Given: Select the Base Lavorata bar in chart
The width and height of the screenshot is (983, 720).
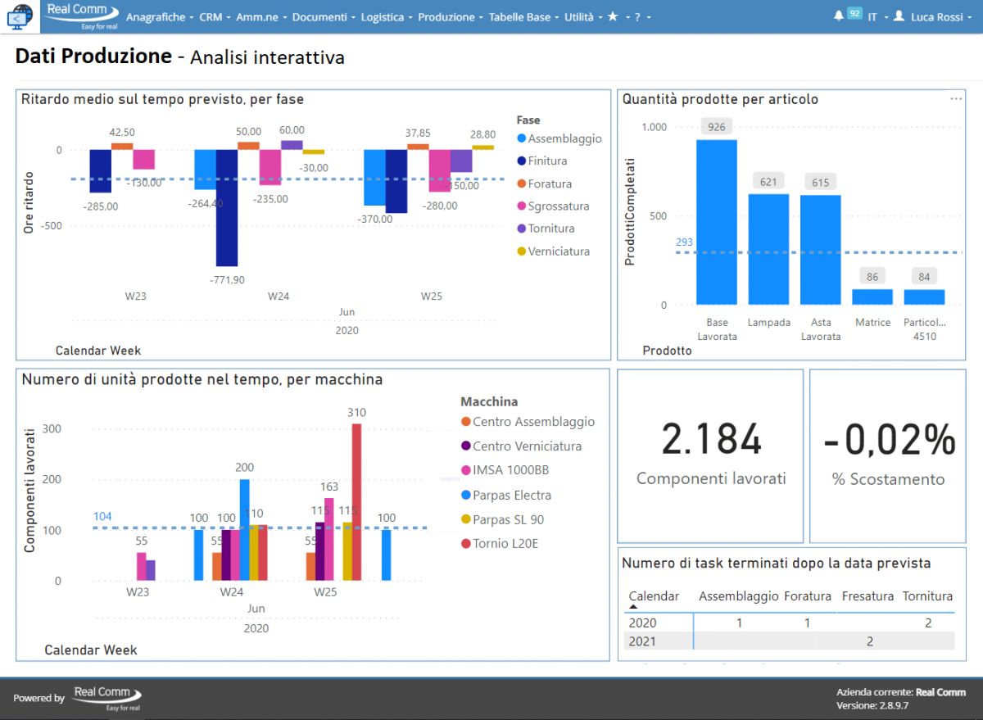Looking at the screenshot, I should 717,221.
